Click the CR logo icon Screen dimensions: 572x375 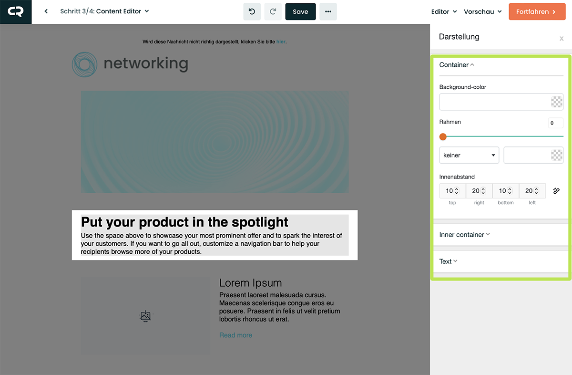click(x=16, y=12)
